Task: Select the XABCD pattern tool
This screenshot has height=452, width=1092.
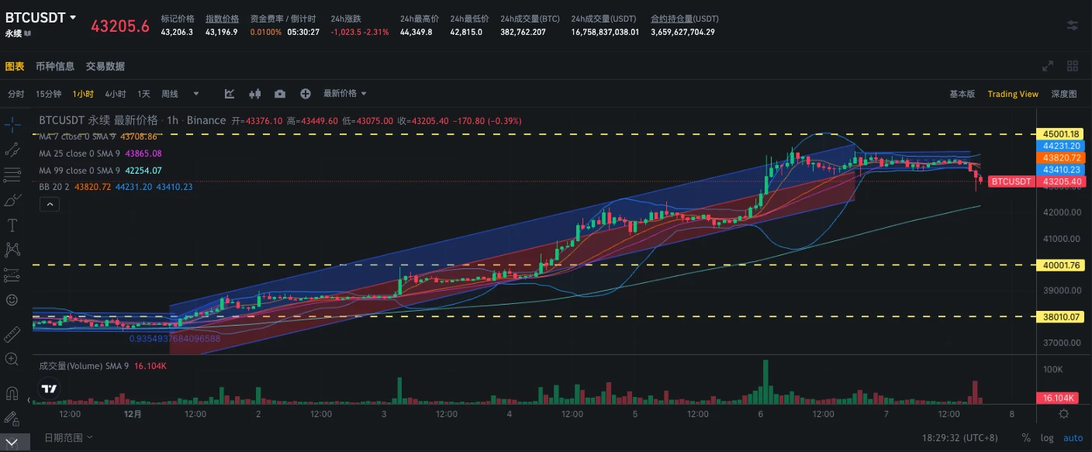Action: coord(12,250)
